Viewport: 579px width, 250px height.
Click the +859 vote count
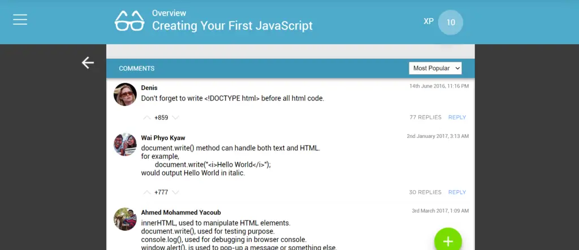point(161,118)
